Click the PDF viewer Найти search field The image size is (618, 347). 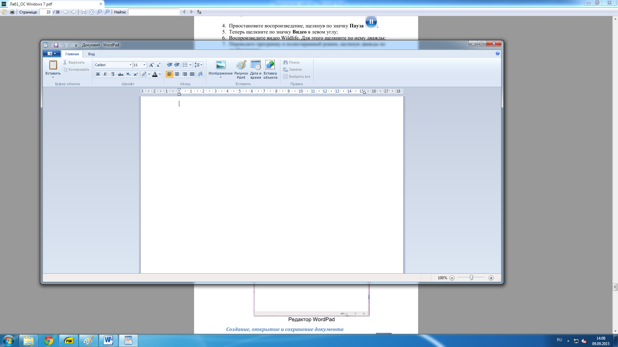pos(154,12)
